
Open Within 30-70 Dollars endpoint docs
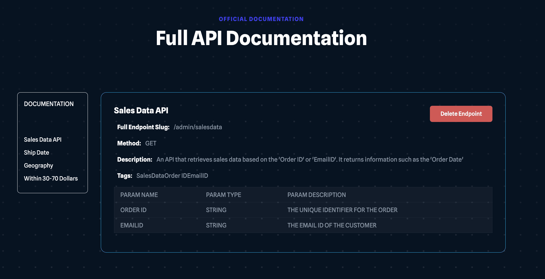pos(51,178)
